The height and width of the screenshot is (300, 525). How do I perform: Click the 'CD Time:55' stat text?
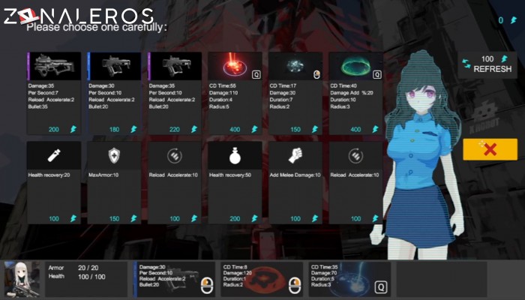pos(223,85)
